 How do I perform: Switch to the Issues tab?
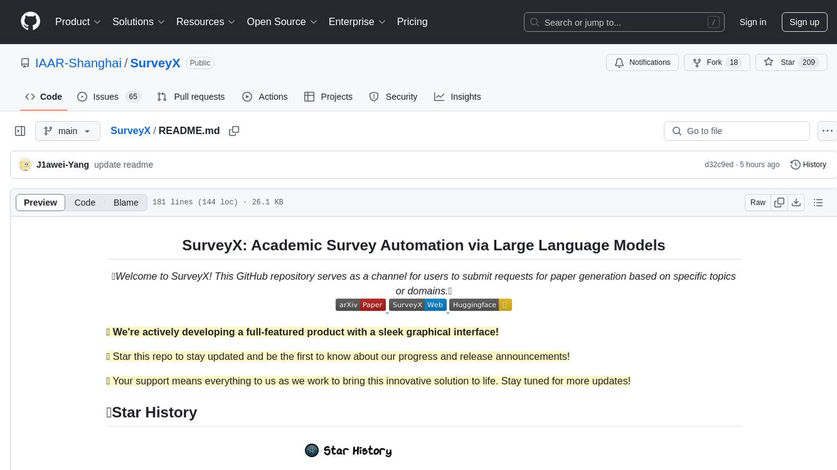coord(109,97)
